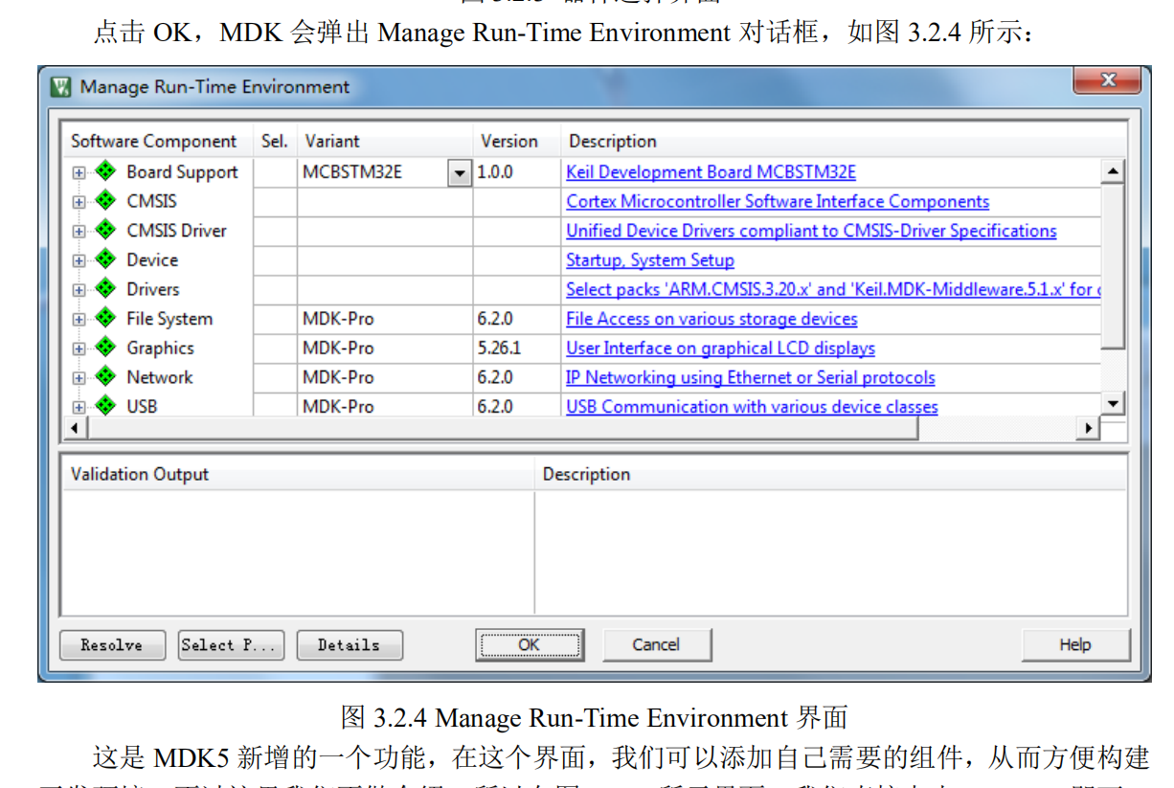Click the green diamond icon beside Network

coord(105,377)
